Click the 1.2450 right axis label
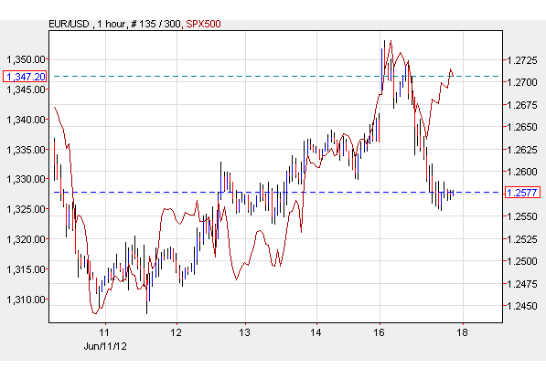Viewport: 546px width, 389px height. (522, 306)
